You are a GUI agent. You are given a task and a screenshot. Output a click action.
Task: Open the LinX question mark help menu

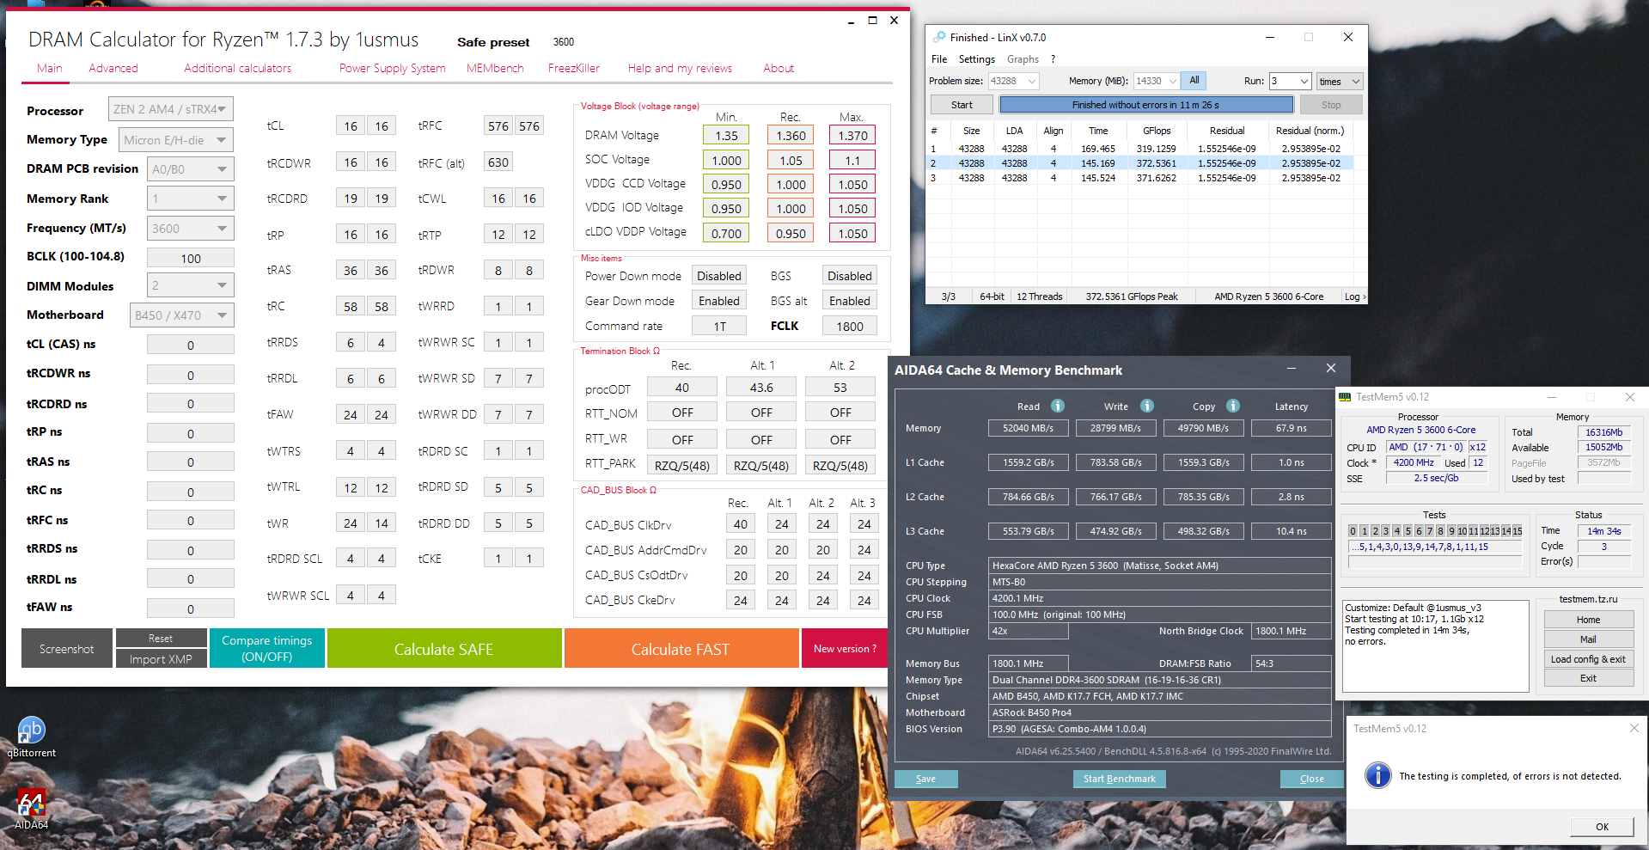click(1054, 59)
